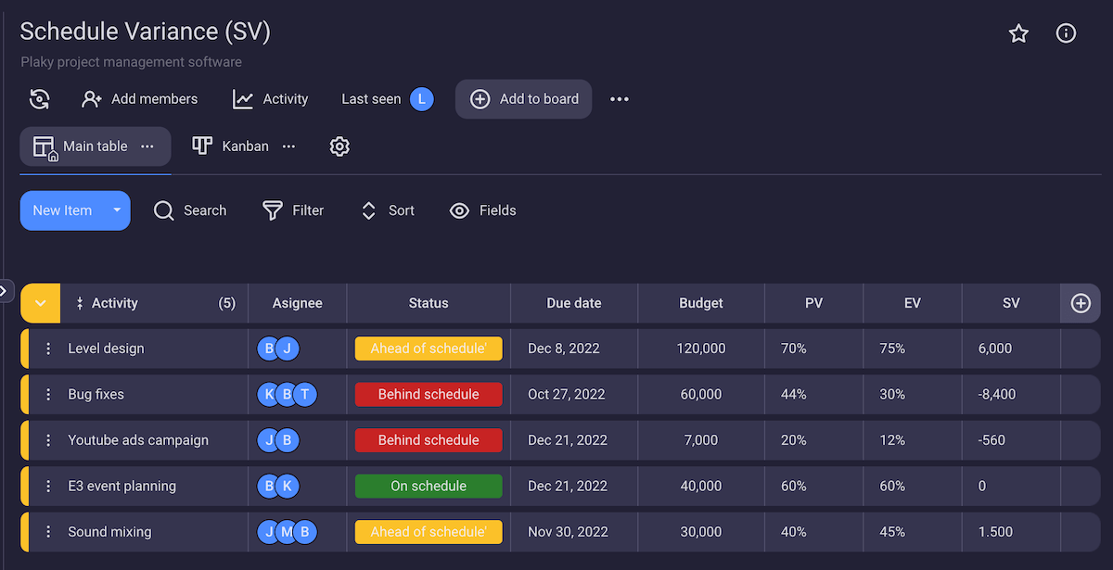Click EV value 45%
Viewport: 1113px width, 570px height.
click(x=892, y=532)
